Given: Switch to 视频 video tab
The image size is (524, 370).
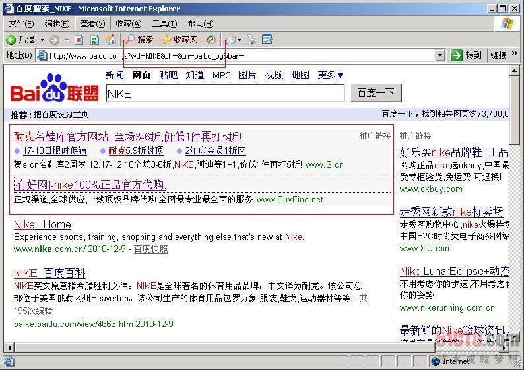Looking at the screenshot, I should tap(274, 75).
